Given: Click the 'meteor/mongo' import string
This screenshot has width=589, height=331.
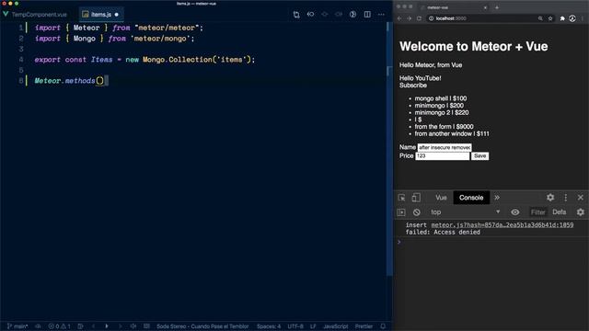Looking at the screenshot, I should click(x=160, y=39).
